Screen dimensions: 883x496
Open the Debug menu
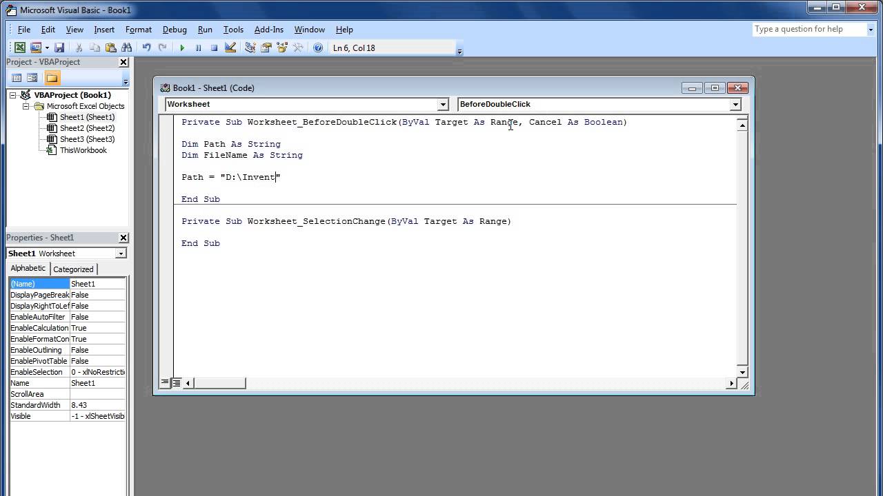[x=175, y=30]
